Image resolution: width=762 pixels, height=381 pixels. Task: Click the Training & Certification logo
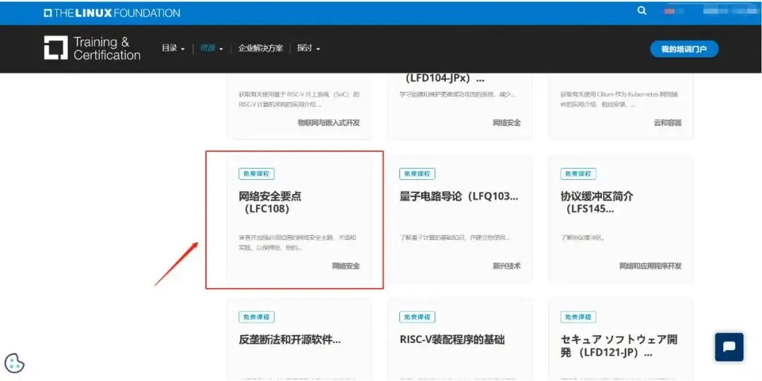point(92,48)
